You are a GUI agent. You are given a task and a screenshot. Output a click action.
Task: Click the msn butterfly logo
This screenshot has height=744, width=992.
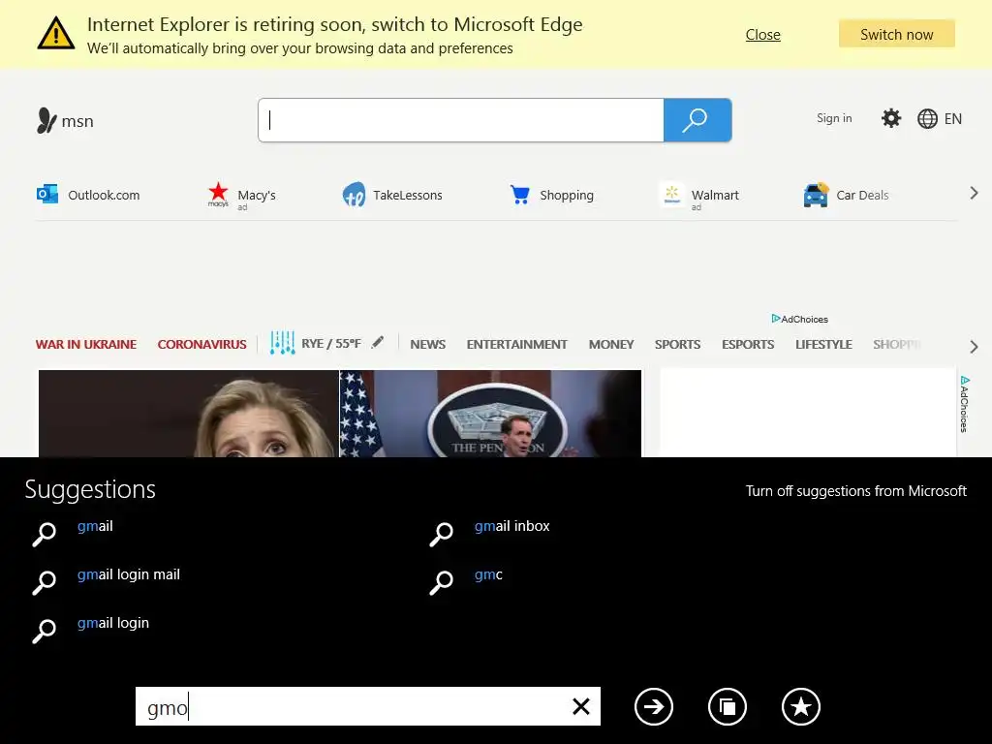pyautogui.click(x=46, y=120)
